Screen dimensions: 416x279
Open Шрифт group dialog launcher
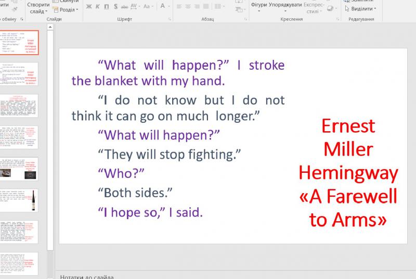click(x=170, y=19)
